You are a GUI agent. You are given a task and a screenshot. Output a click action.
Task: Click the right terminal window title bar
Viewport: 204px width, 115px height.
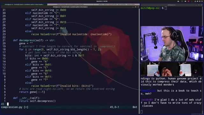coord(171,5)
